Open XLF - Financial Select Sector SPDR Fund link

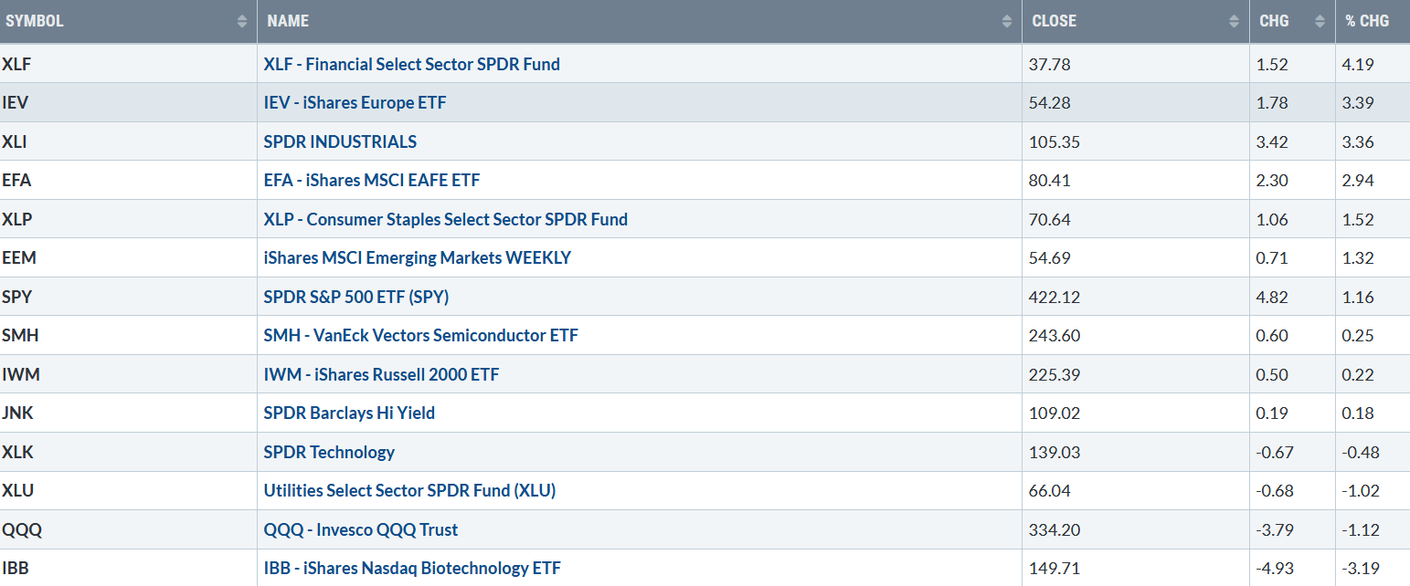(x=411, y=64)
